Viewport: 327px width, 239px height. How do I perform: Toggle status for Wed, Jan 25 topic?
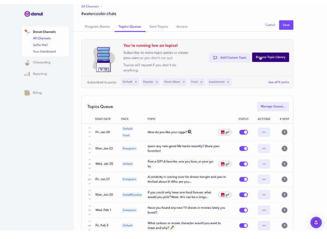243,164
